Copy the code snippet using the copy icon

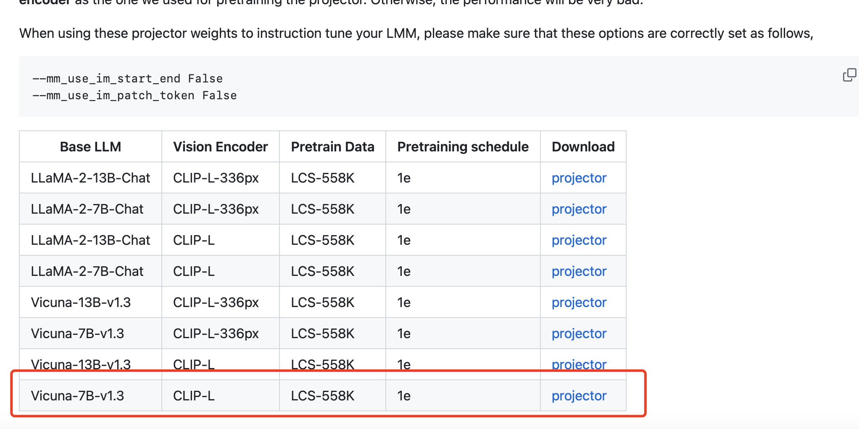point(850,74)
